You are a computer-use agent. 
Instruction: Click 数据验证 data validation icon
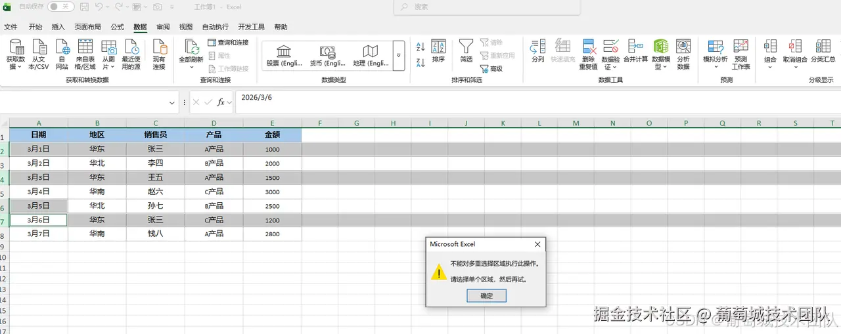tap(610, 54)
